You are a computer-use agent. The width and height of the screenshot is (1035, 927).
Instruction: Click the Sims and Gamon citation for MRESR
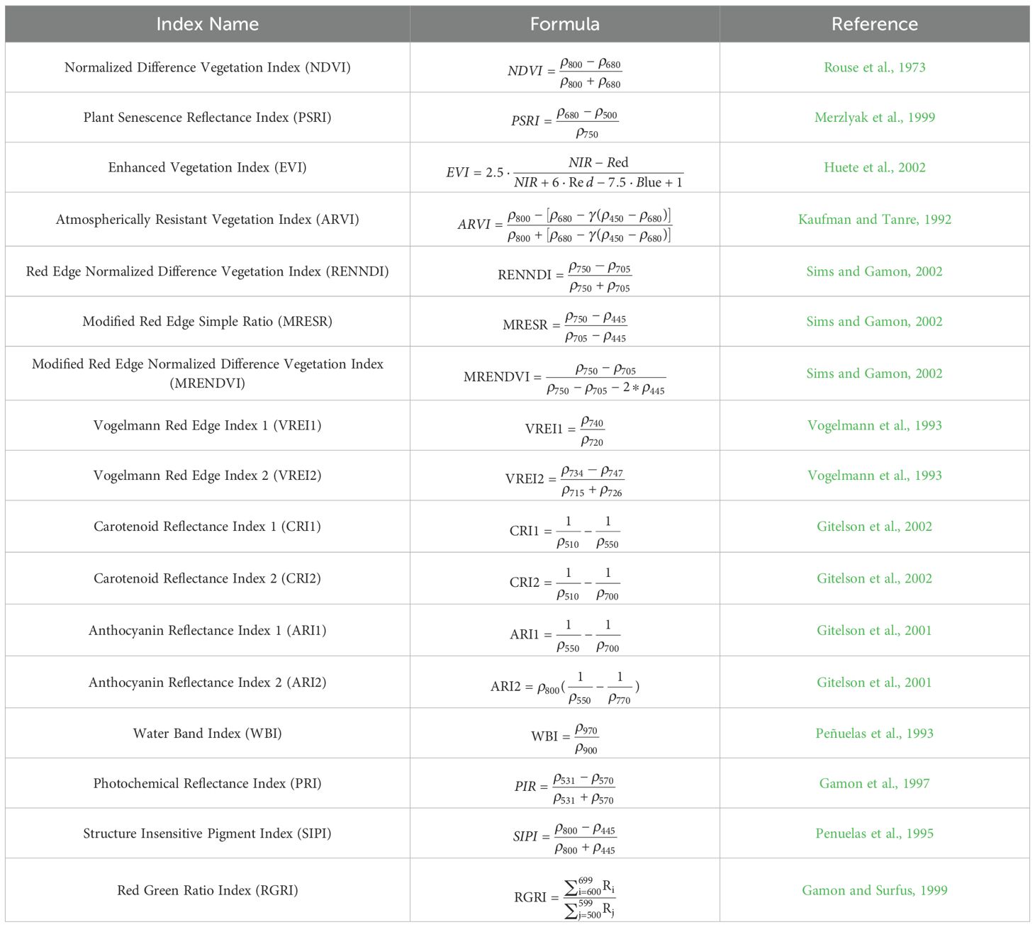pyautogui.click(x=874, y=322)
